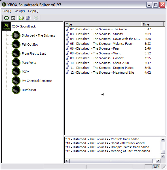The height and width of the screenshot is (170, 167).
Task: Open the Help(H) menu
Action: click(x=33, y=11)
